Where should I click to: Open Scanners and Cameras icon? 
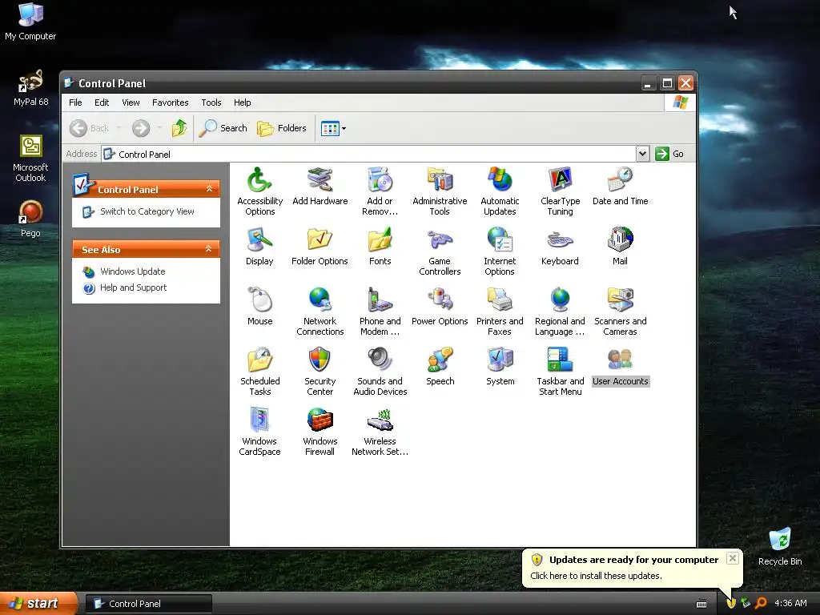click(620, 312)
